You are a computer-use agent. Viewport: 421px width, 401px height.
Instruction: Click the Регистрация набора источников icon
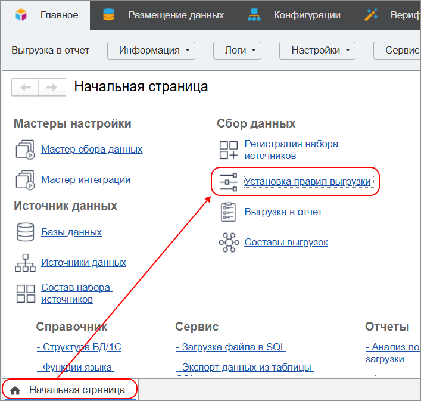click(x=229, y=150)
